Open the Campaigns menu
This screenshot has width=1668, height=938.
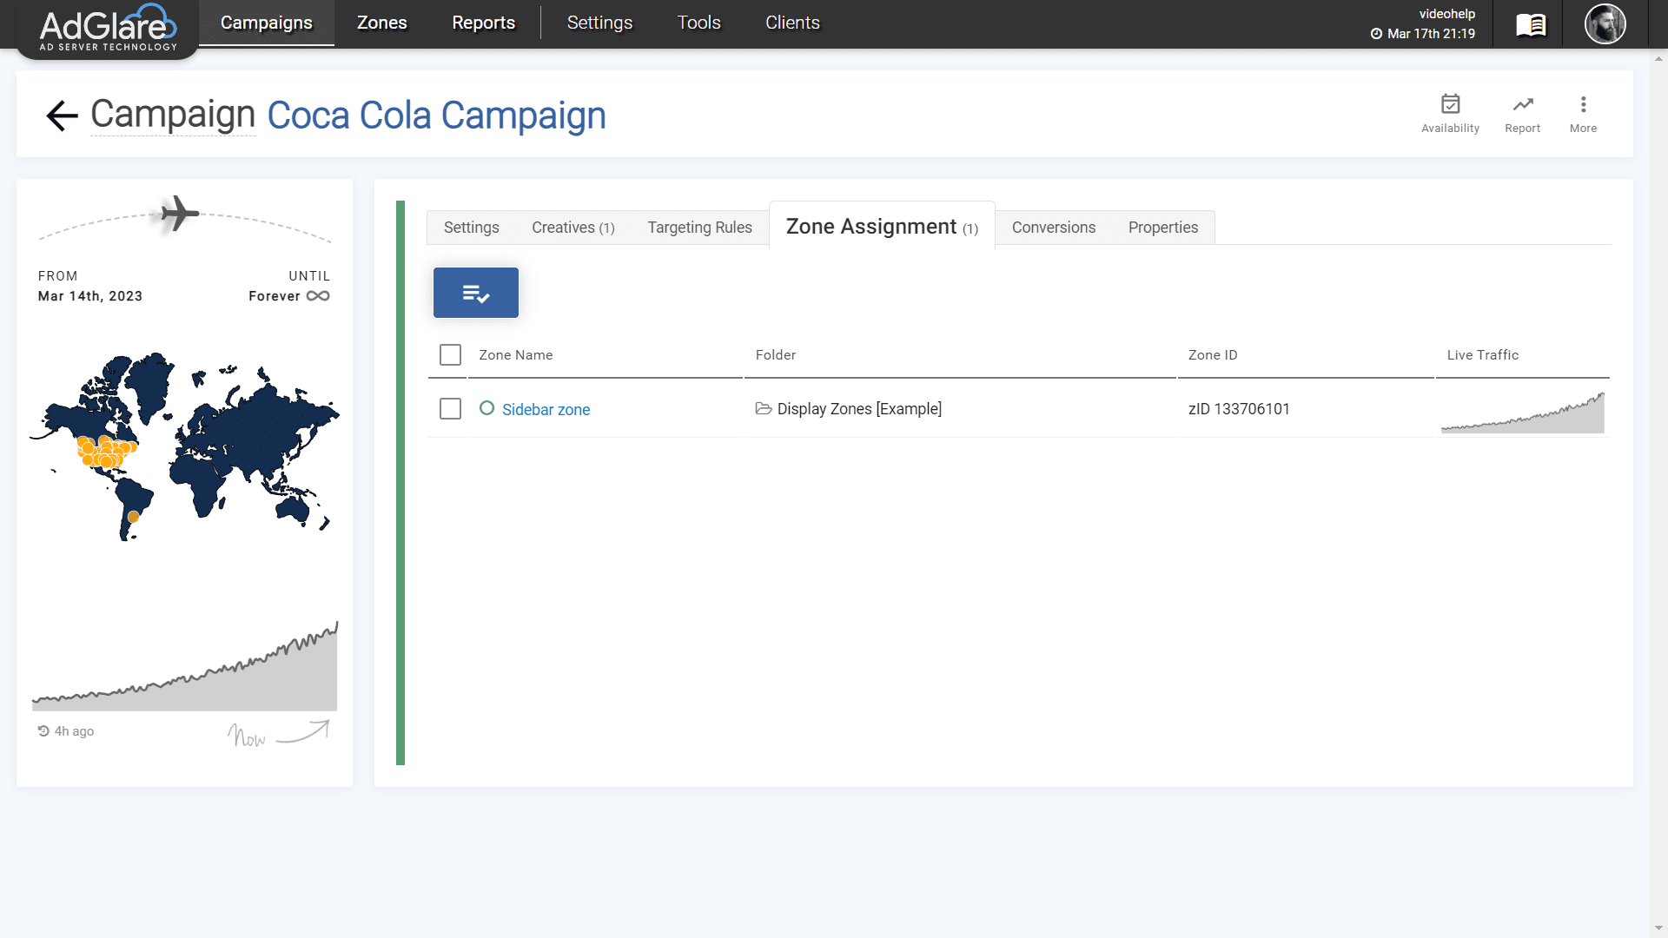click(x=266, y=23)
